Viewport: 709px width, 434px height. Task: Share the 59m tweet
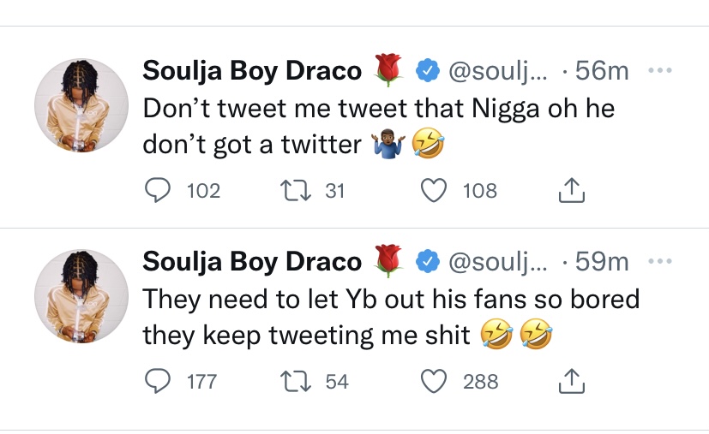click(570, 382)
